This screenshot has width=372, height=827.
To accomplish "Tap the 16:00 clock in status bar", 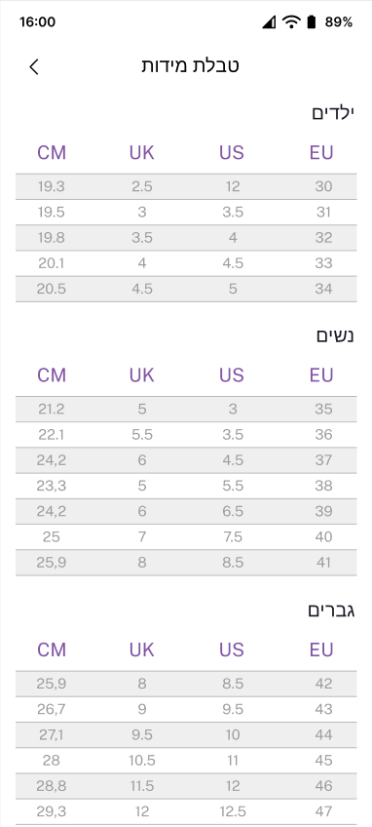I will 37,22.
